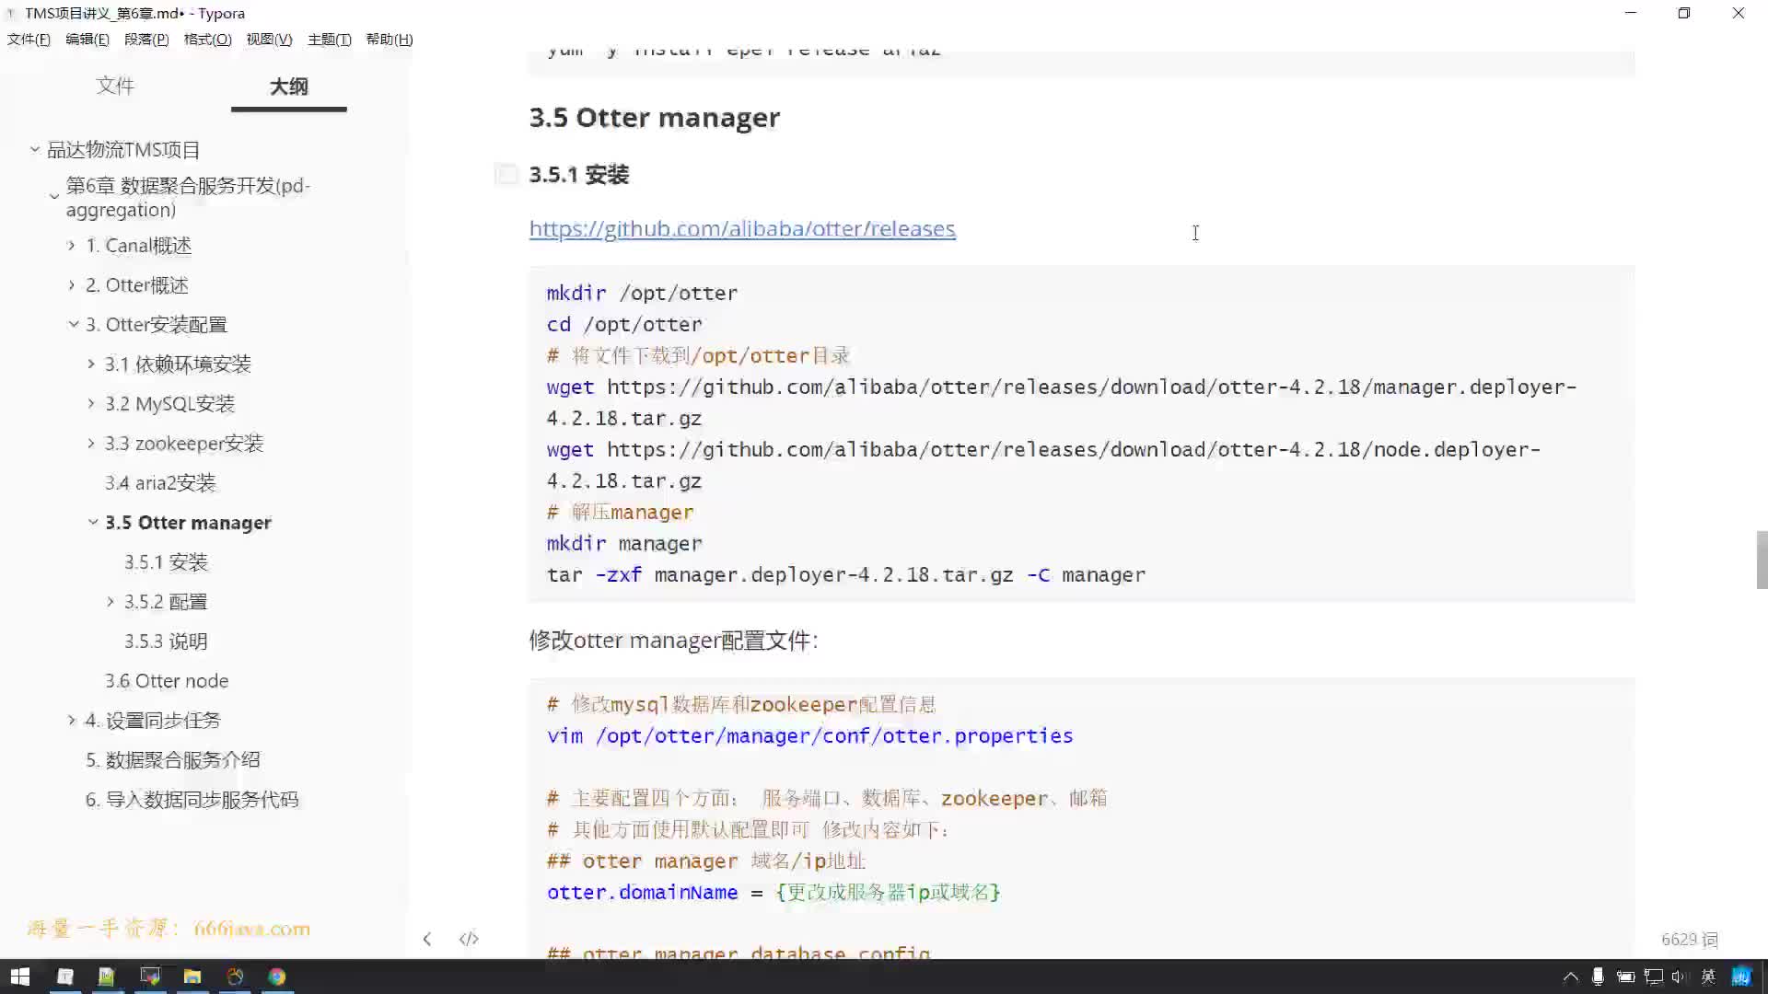The width and height of the screenshot is (1768, 994).
Task: Open the 视图(V) menu
Action: [269, 39]
